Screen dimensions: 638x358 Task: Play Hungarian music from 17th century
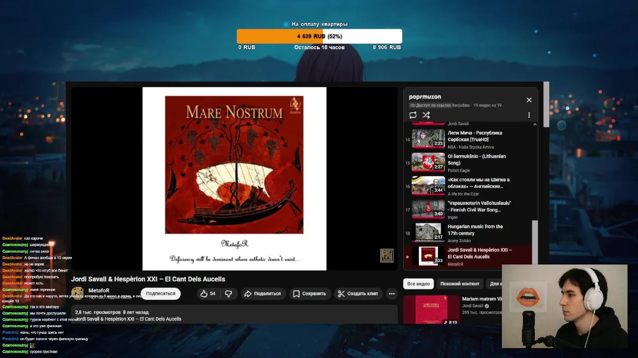(468, 233)
